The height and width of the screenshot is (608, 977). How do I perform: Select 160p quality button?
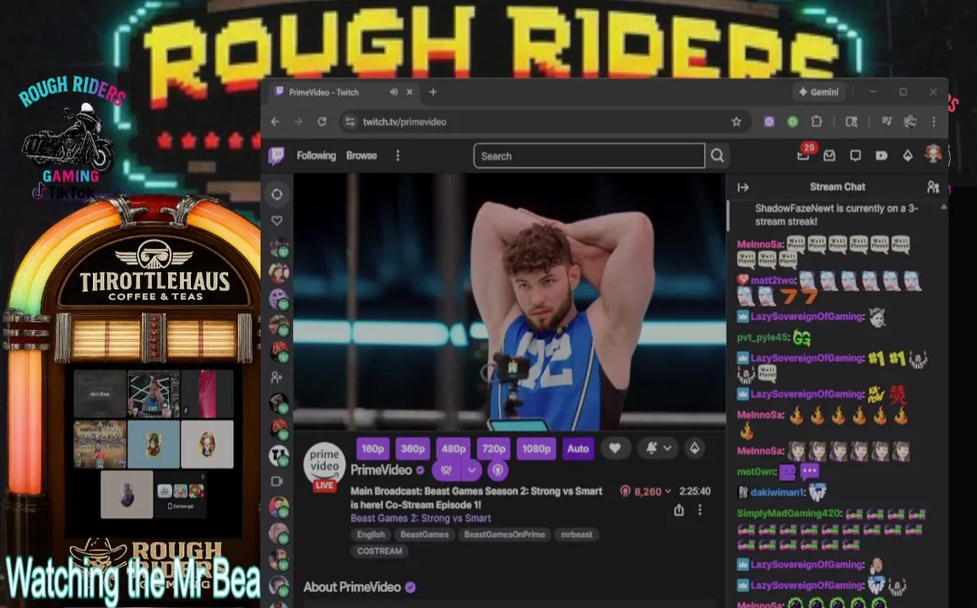(372, 448)
